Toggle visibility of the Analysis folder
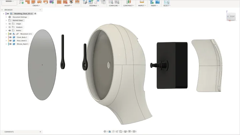This screenshot has width=240, height=135. click(10, 27)
